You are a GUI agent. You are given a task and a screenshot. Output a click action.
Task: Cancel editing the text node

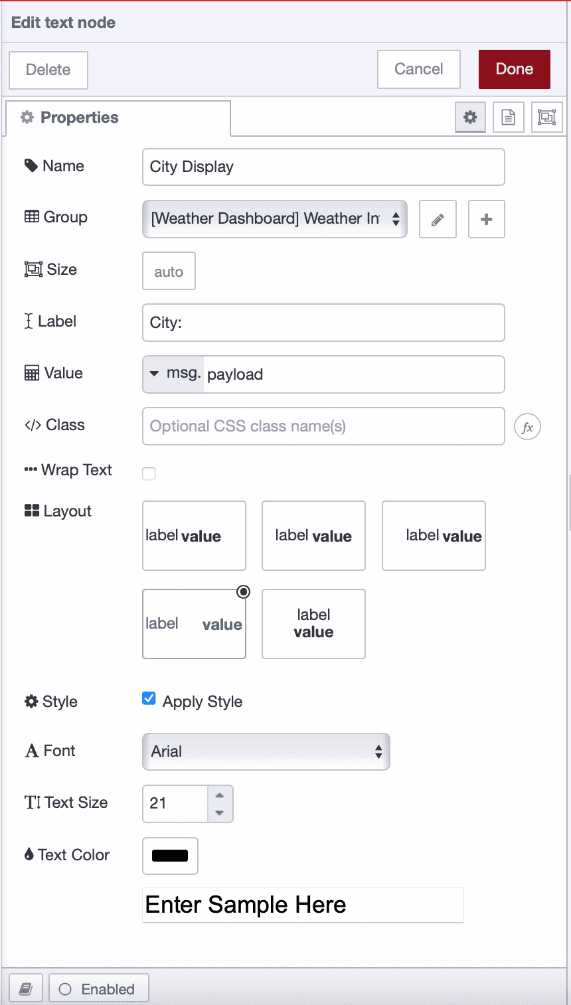click(418, 69)
